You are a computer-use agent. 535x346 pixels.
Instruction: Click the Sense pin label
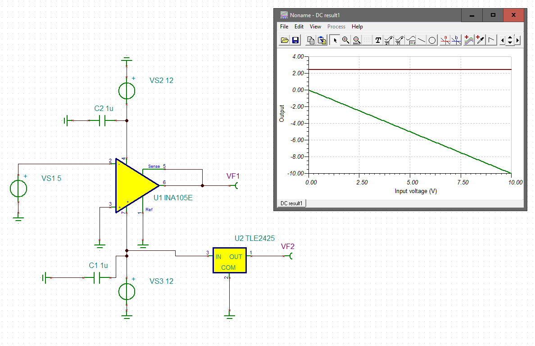click(x=154, y=166)
